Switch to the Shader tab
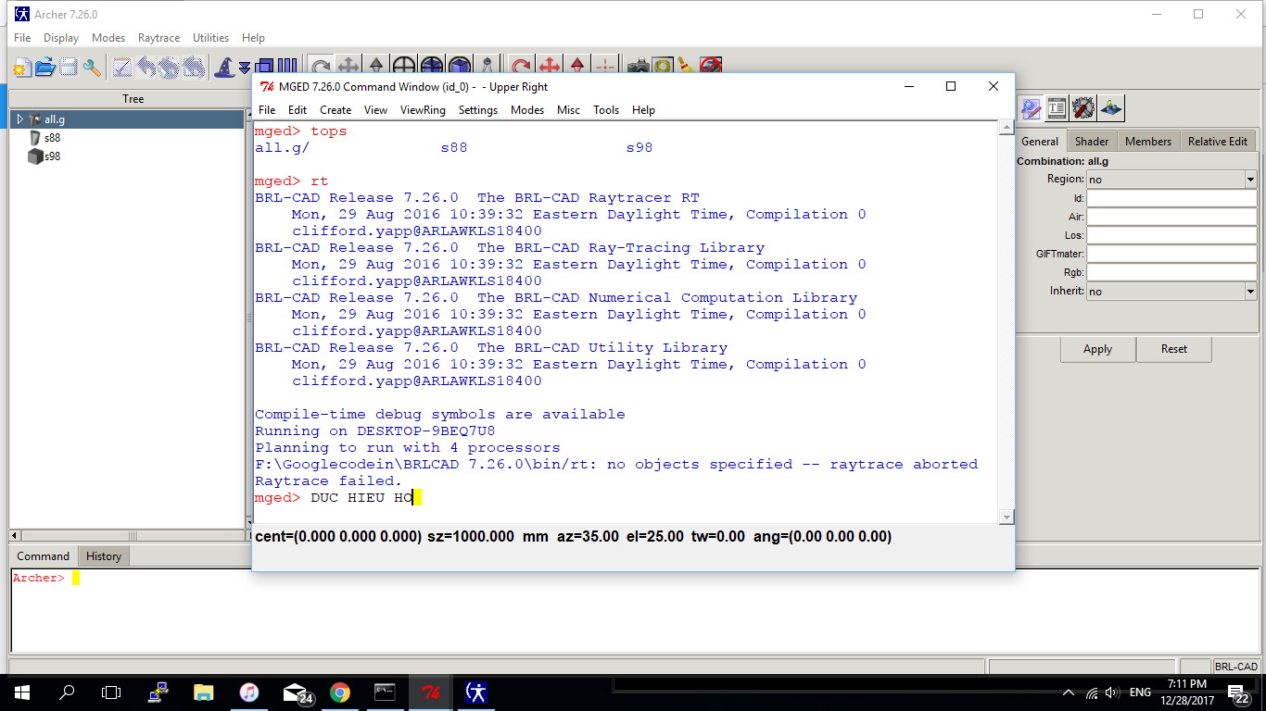This screenshot has height=711, width=1266. (1092, 142)
